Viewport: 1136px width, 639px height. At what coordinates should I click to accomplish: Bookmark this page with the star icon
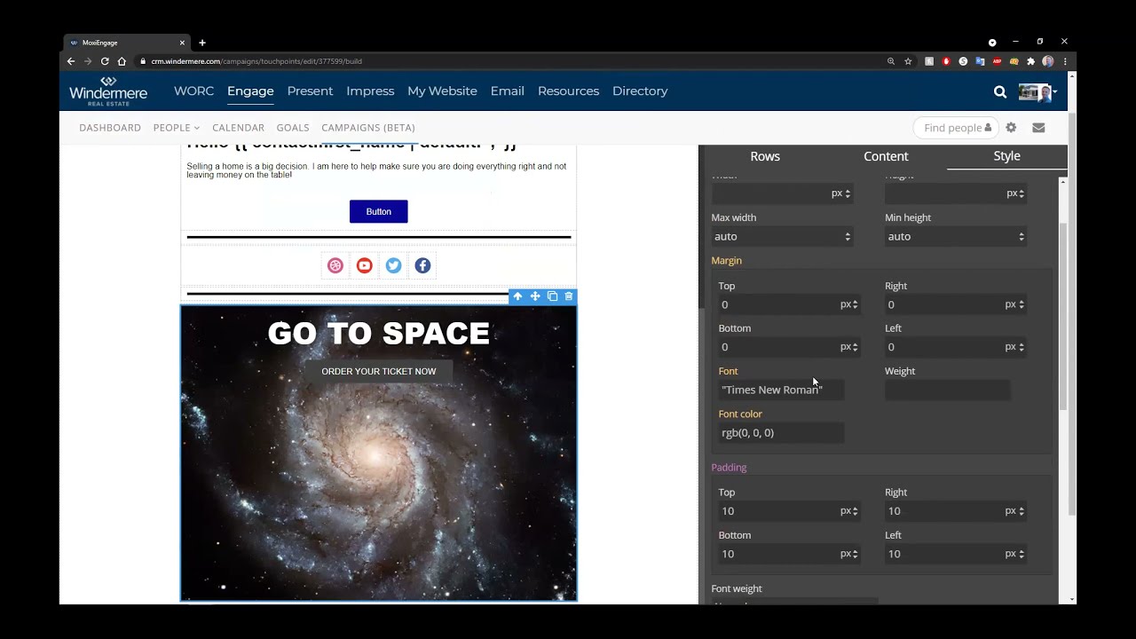(908, 61)
